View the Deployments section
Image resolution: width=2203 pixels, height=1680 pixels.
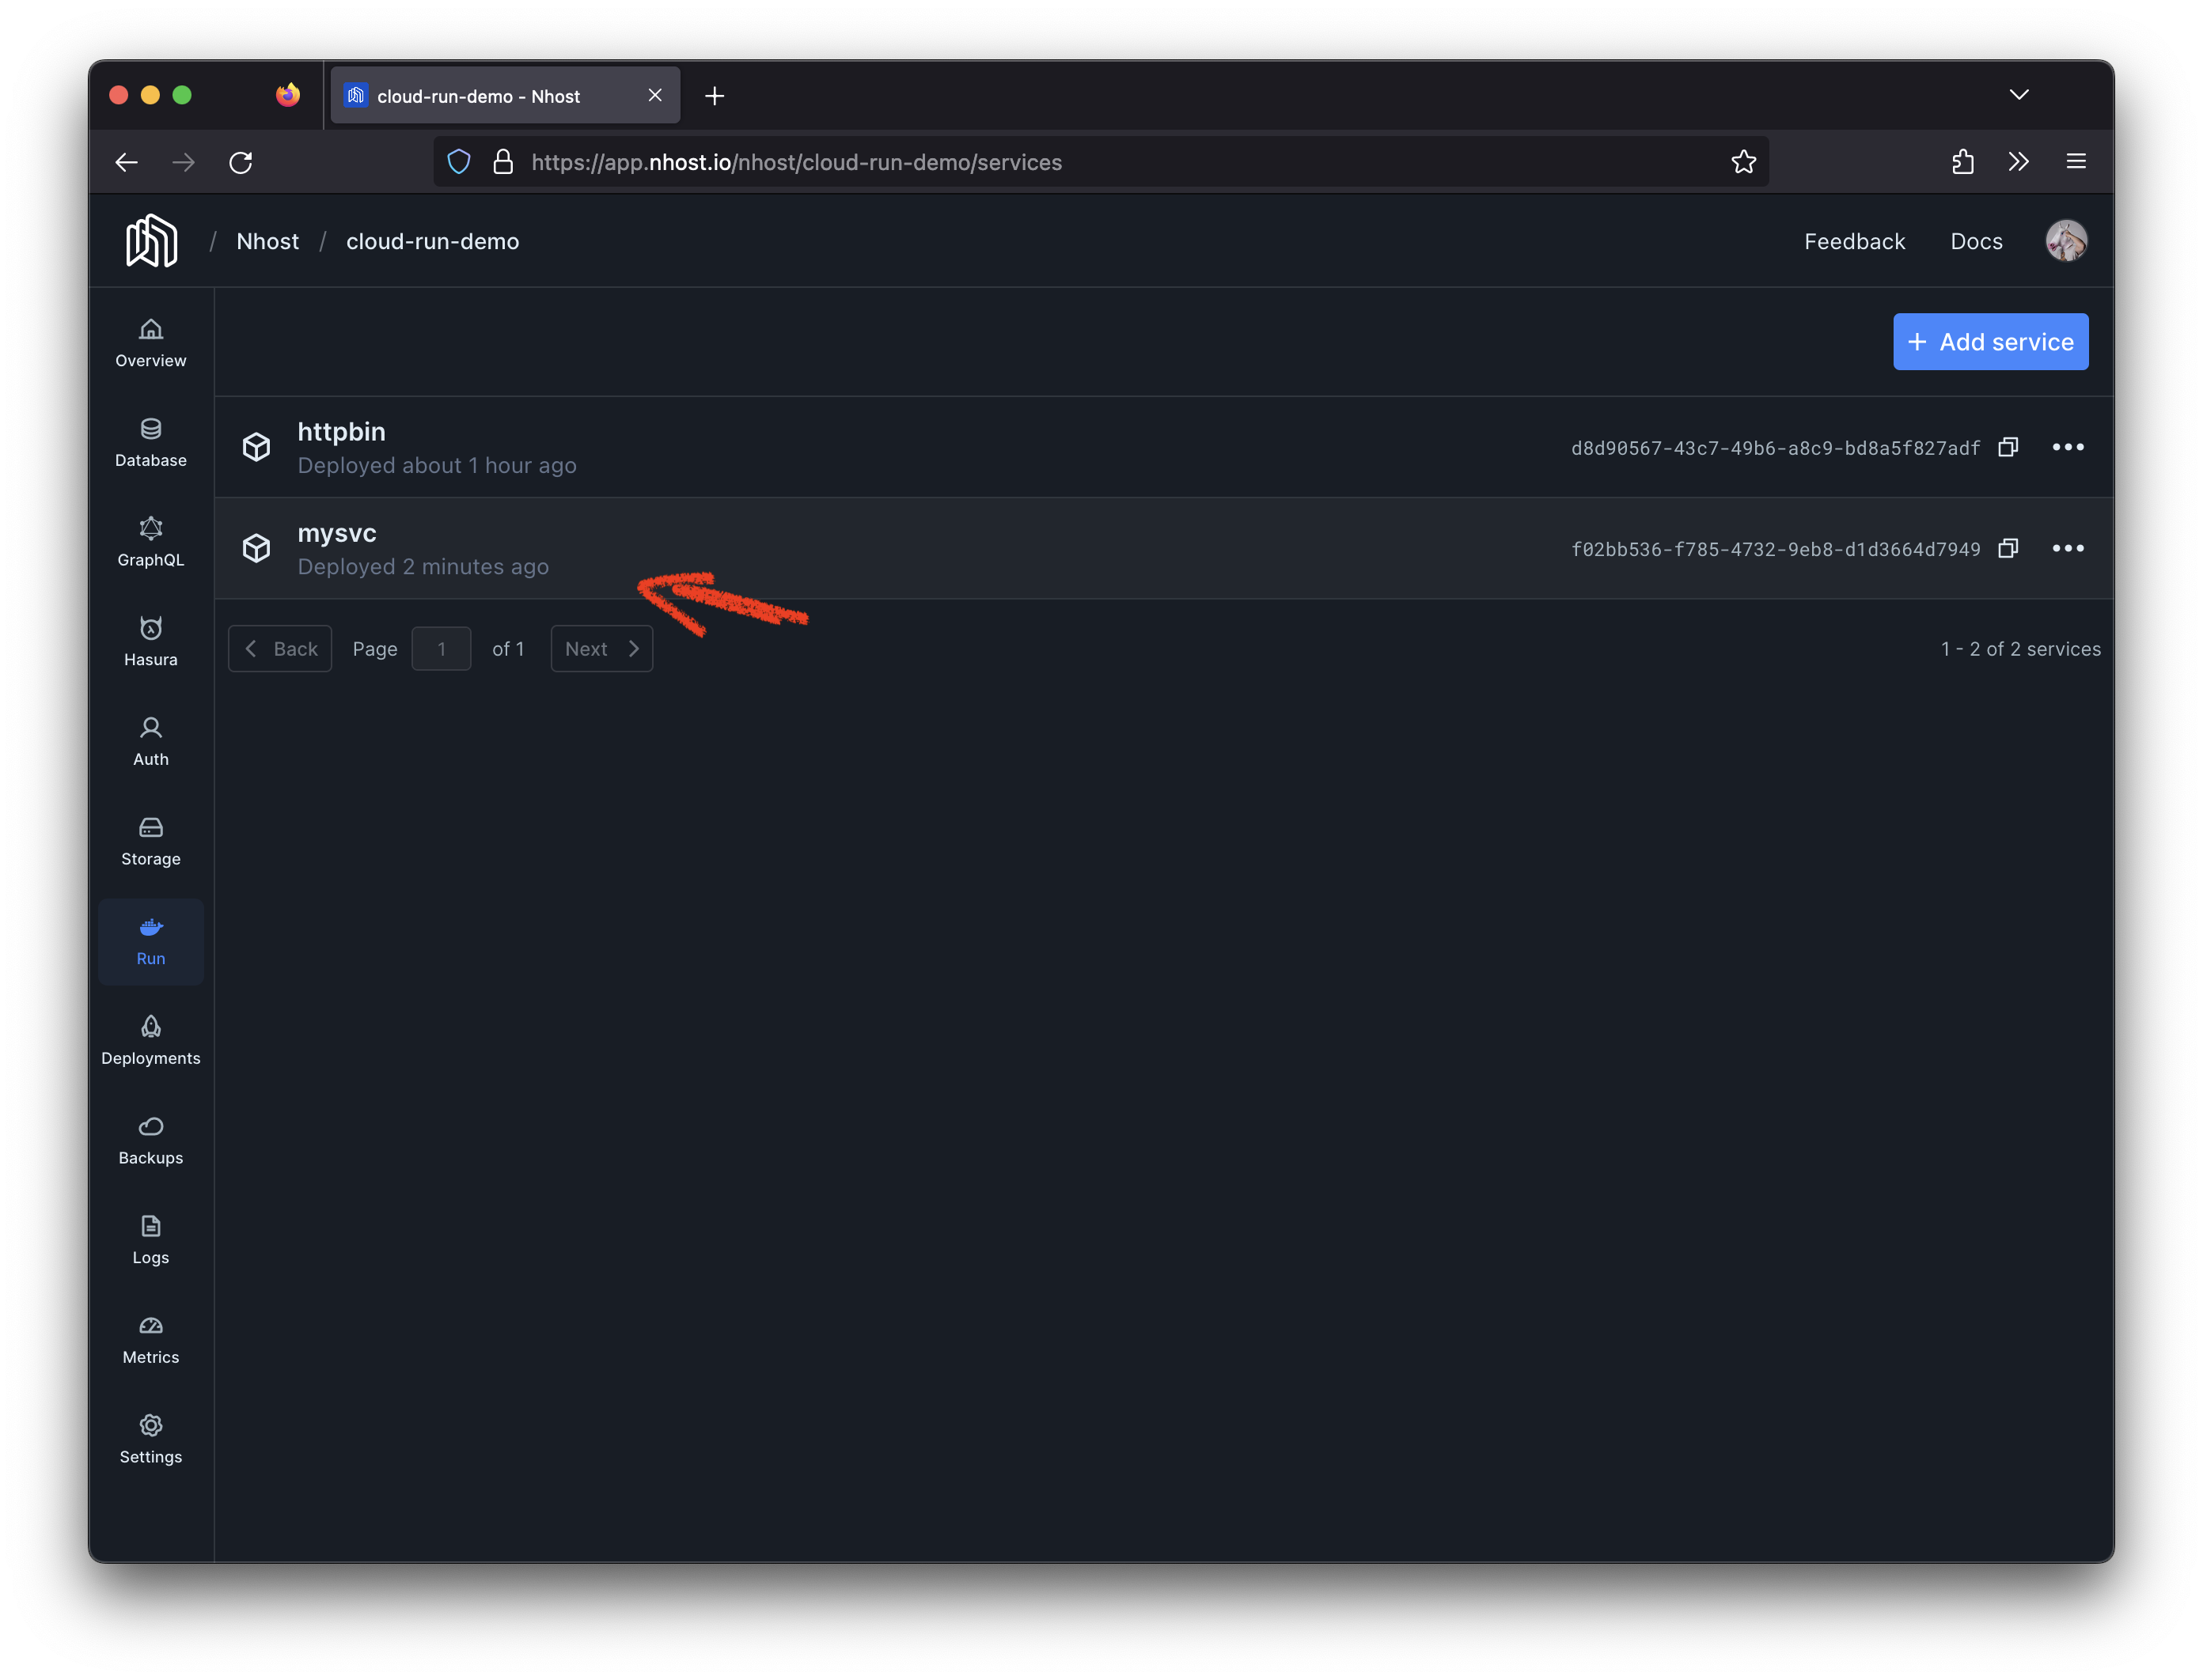point(150,1040)
